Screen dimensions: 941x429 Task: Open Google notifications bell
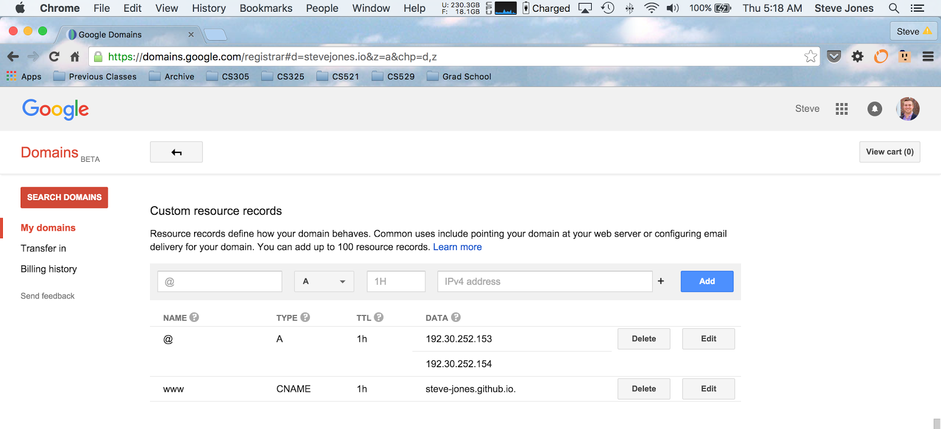pos(875,109)
